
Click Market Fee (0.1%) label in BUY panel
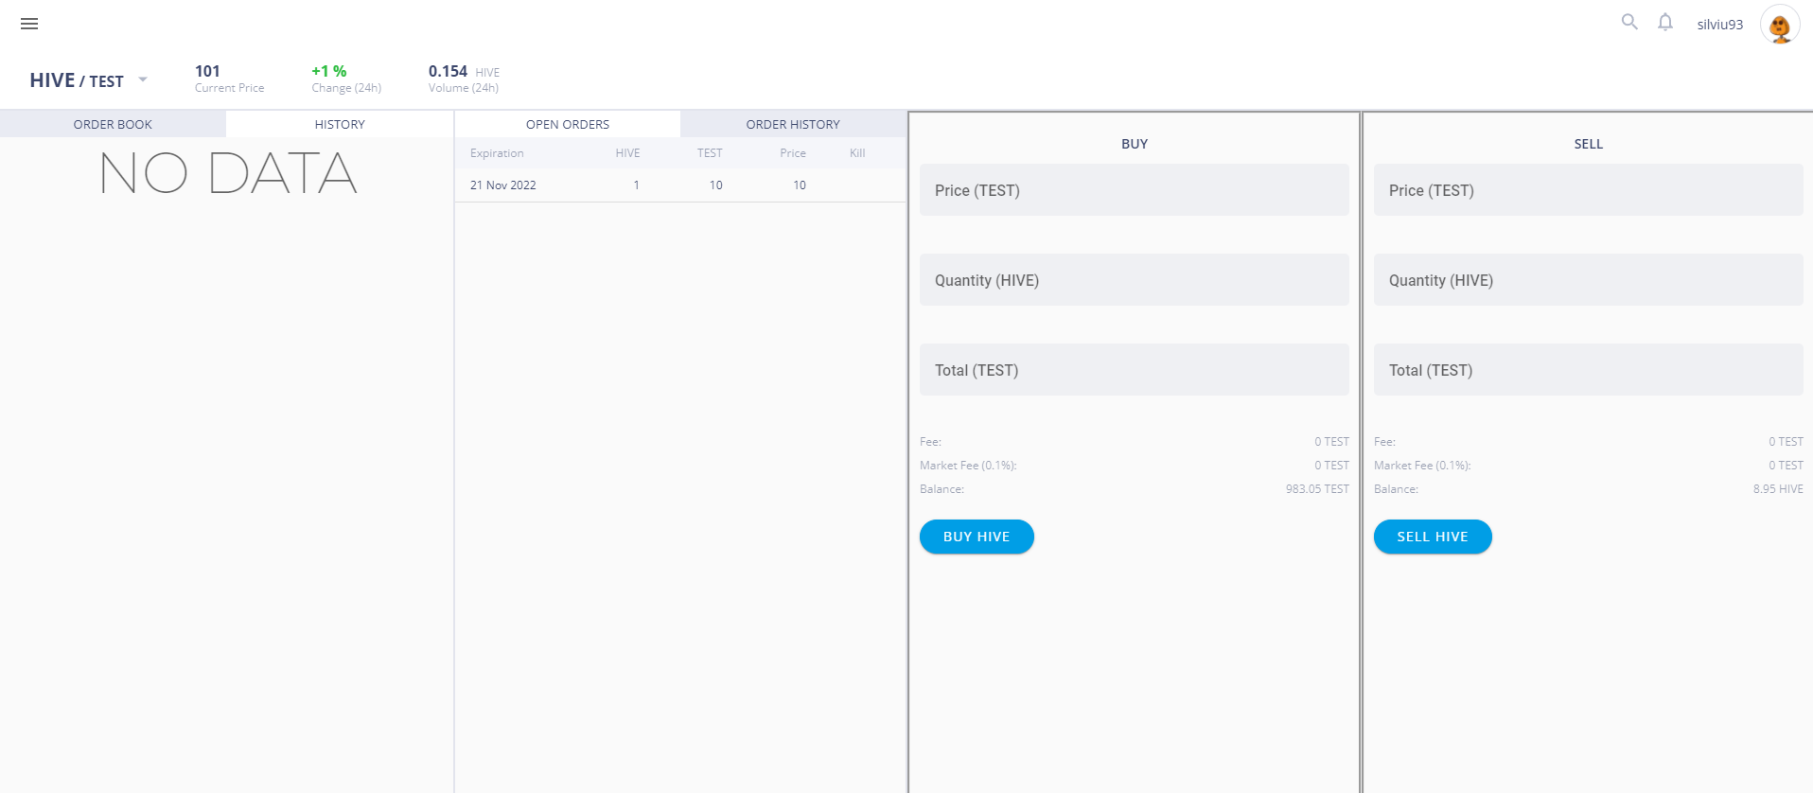[968, 466]
